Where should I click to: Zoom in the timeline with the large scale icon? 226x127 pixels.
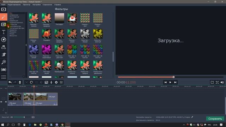click(x=33, y=117)
